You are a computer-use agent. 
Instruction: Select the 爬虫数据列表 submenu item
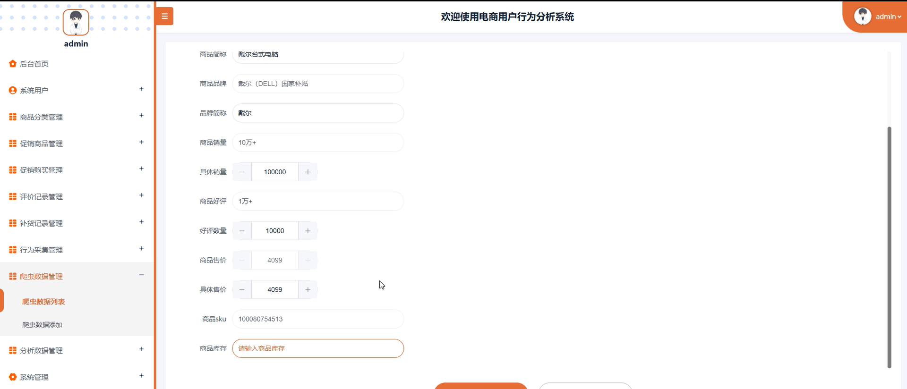click(x=43, y=302)
